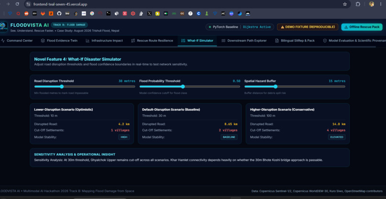Click the ELEVATED model stability badge

(337, 137)
